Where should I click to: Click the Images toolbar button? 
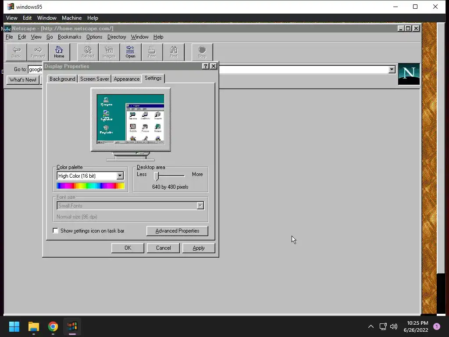pos(109,52)
